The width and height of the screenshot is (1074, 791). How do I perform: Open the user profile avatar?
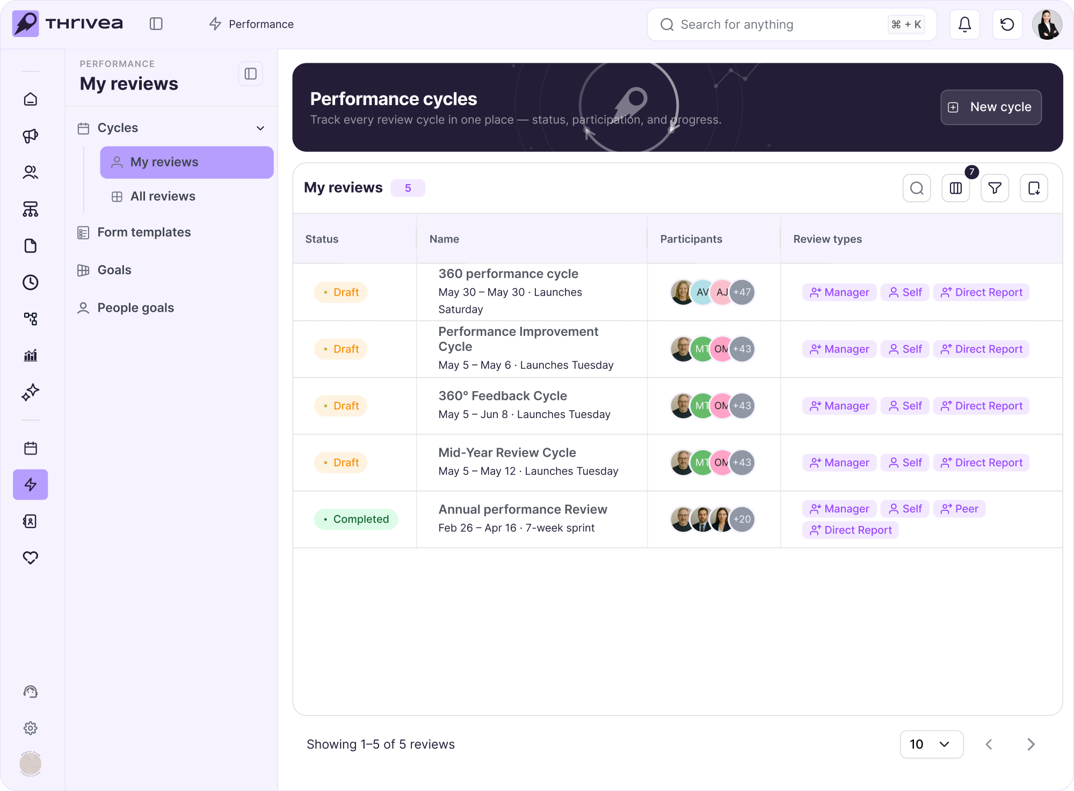[1048, 24]
